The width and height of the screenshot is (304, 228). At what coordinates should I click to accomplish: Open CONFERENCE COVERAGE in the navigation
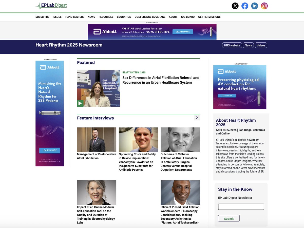pos(150,17)
